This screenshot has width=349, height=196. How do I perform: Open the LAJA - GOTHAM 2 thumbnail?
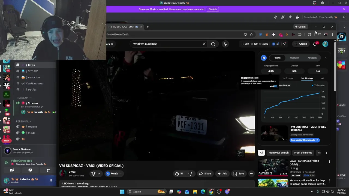coord(273,167)
